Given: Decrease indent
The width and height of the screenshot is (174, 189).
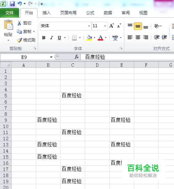Looking at the screenshot, I should point(157,37).
